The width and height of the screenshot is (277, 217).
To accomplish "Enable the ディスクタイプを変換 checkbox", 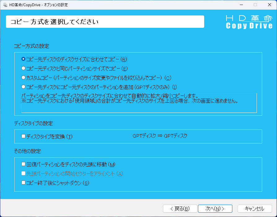I will click(x=24, y=136).
